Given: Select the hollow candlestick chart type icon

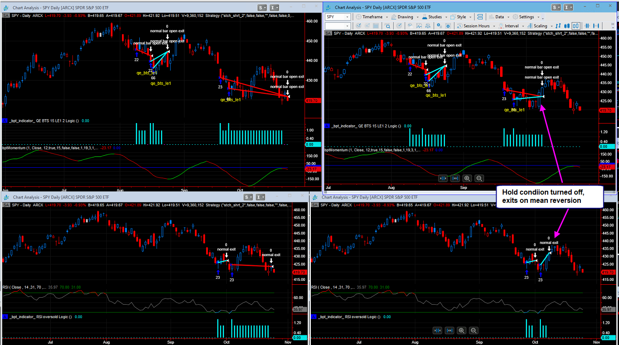Looking at the screenshot, I should (x=576, y=26).
